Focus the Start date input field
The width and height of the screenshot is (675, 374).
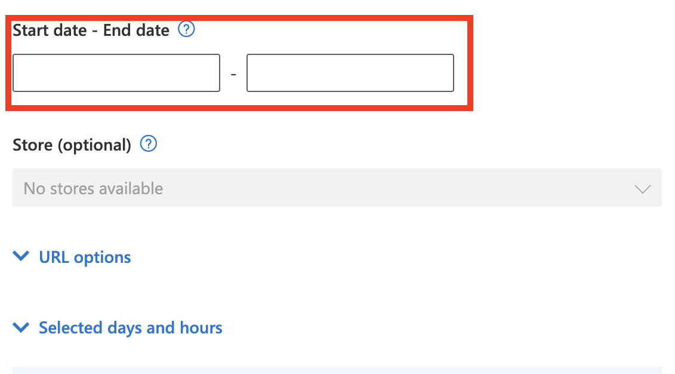click(x=116, y=73)
